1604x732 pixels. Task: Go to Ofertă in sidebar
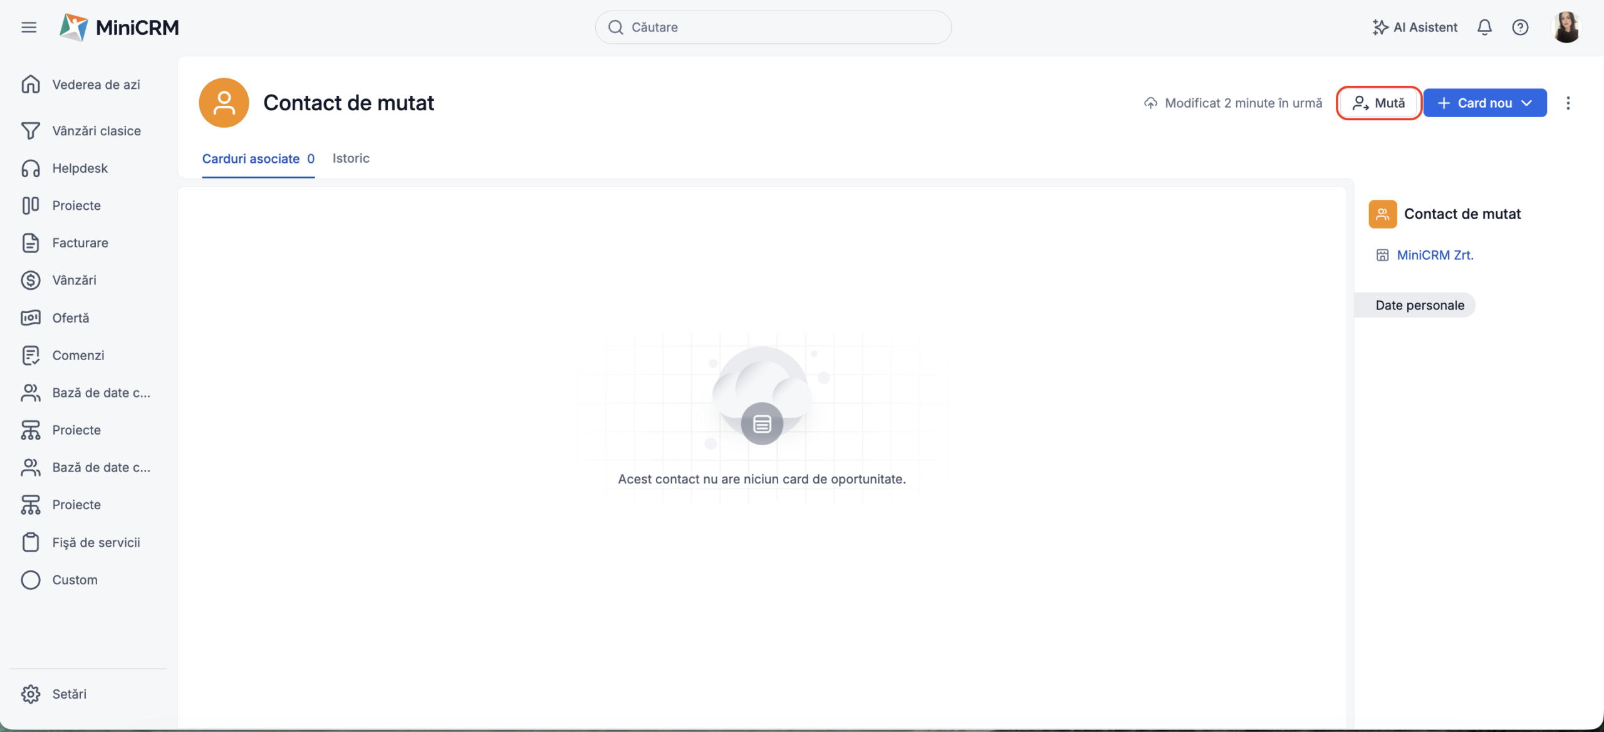(x=70, y=318)
